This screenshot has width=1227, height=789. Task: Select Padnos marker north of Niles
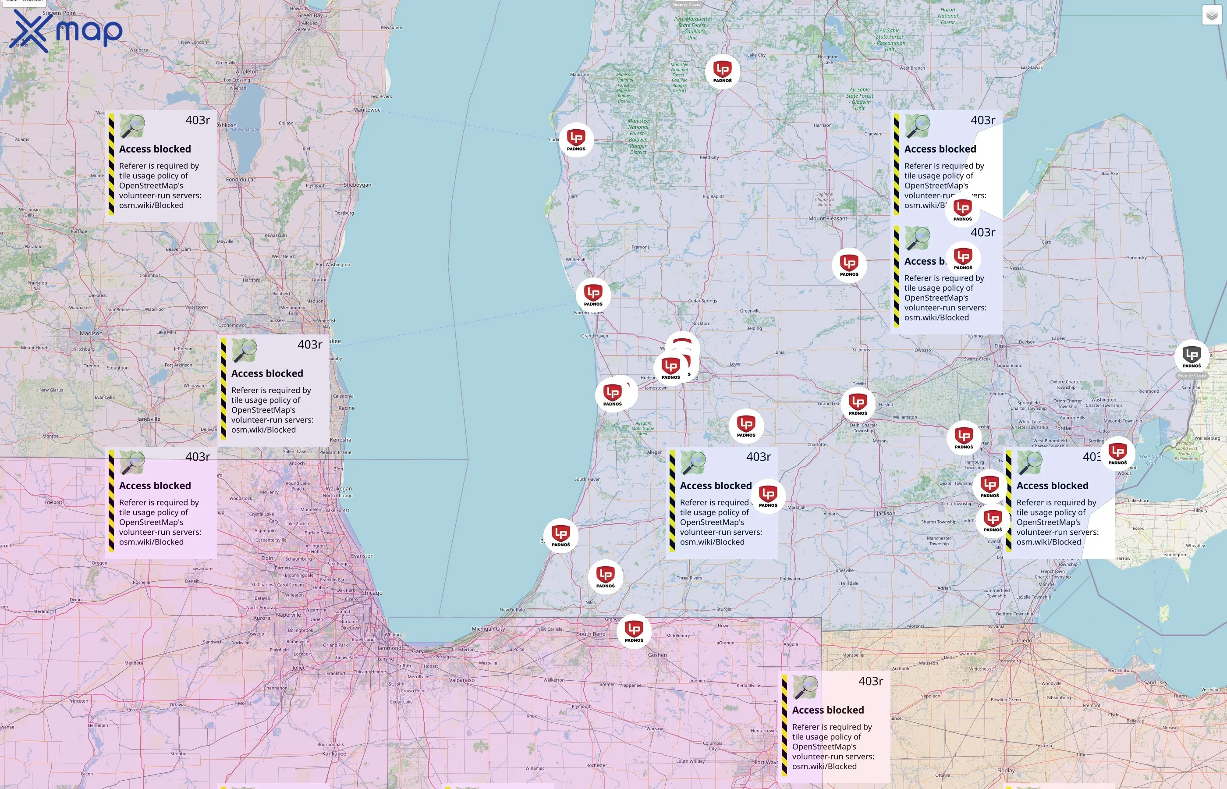click(605, 577)
